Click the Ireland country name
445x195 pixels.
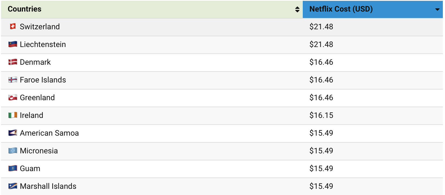tap(32, 115)
